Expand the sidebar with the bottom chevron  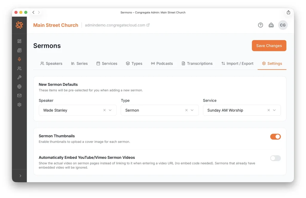point(20,176)
